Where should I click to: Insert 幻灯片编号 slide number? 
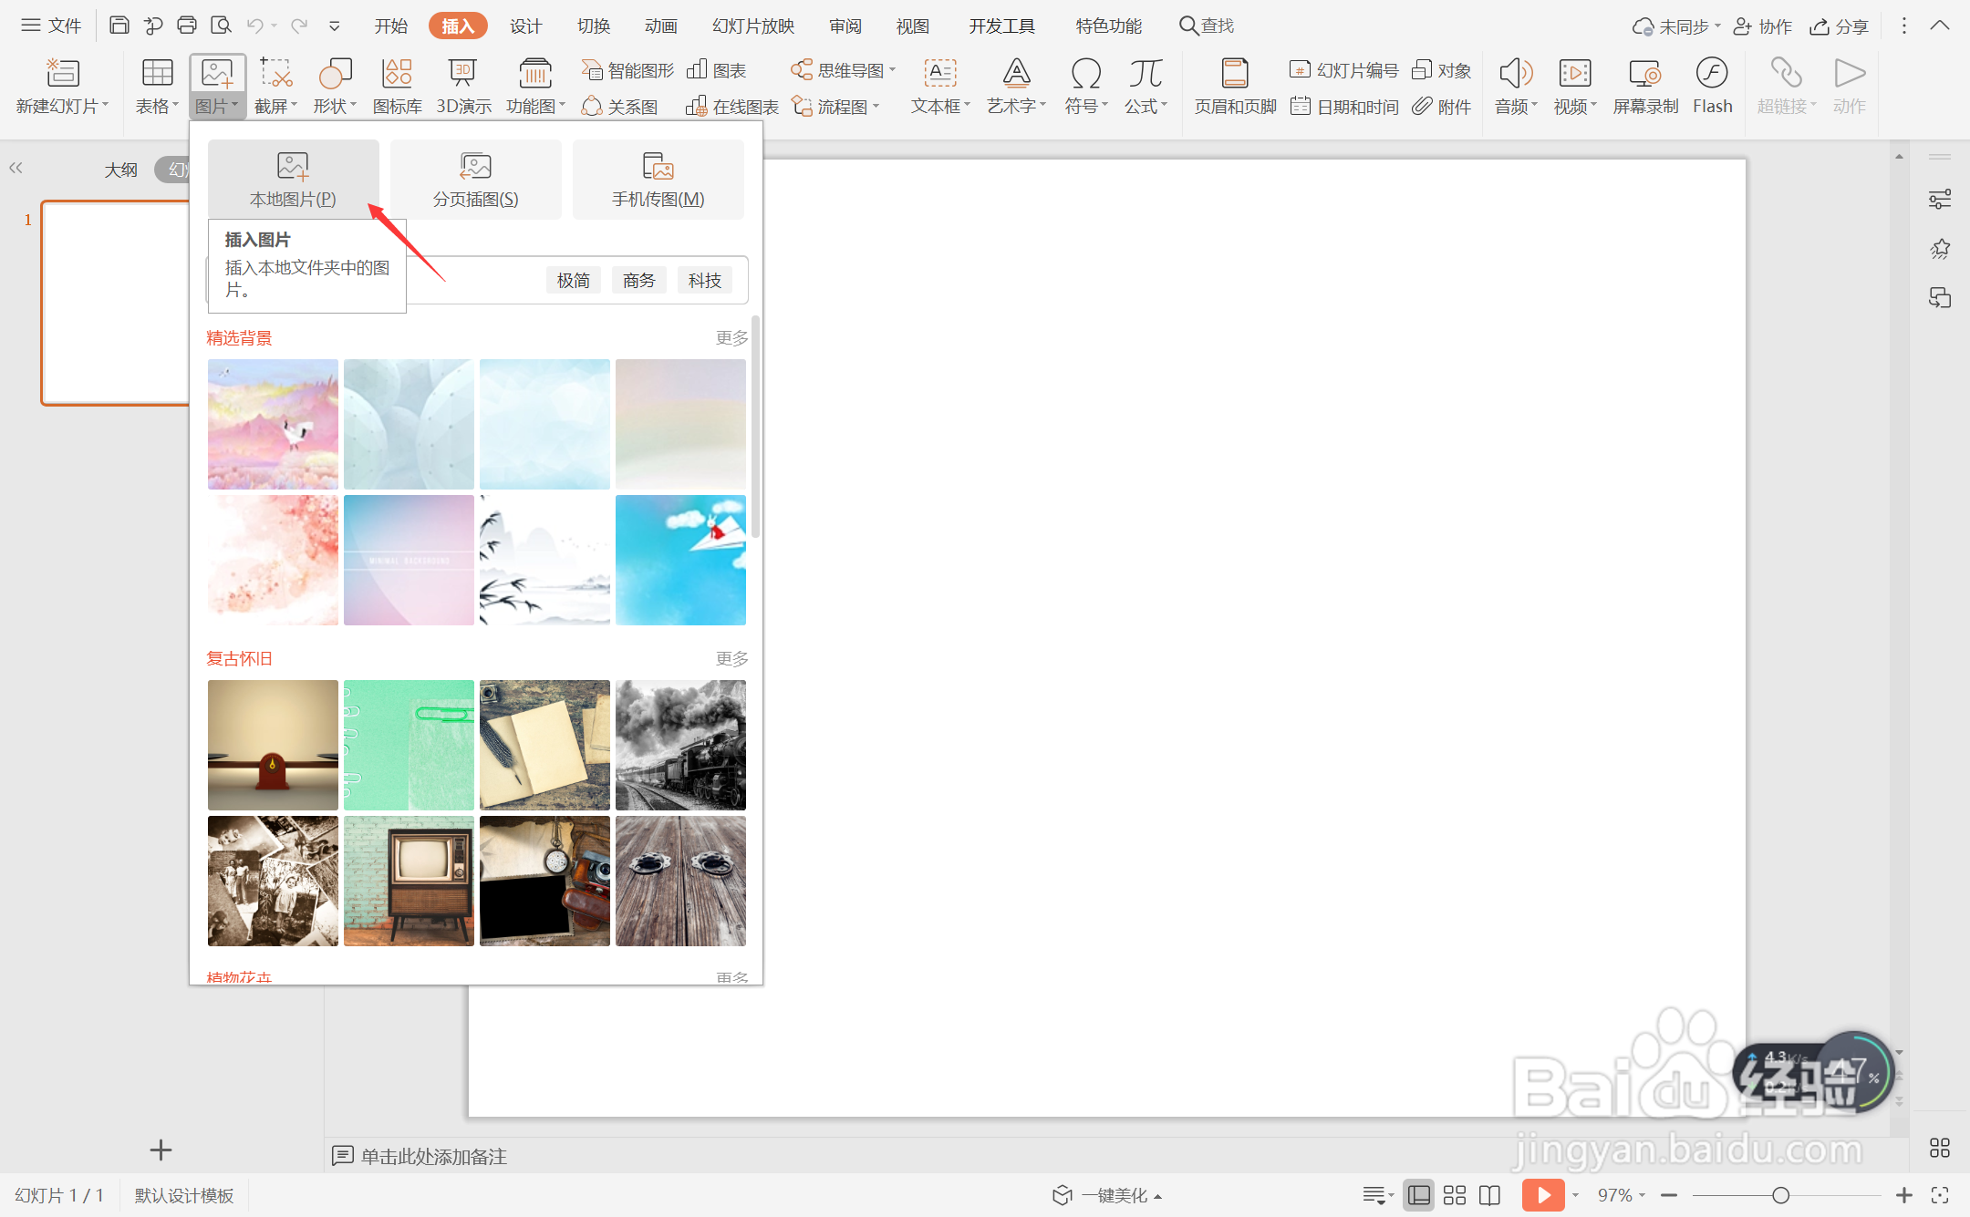tap(1344, 70)
